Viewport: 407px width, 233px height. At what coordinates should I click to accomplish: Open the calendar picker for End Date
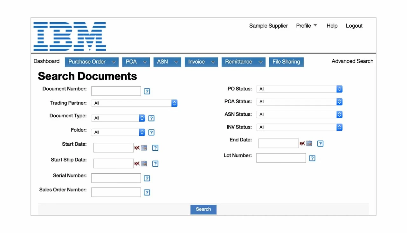(309, 144)
